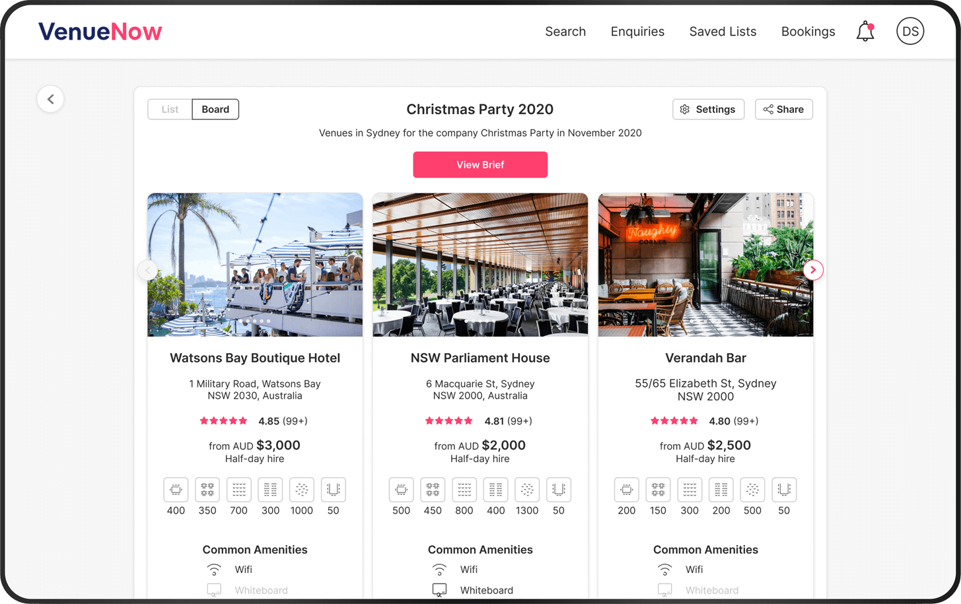
Task: Click Watsons Bay capacity icon showing 1000
Action: click(x=302, y=490)
